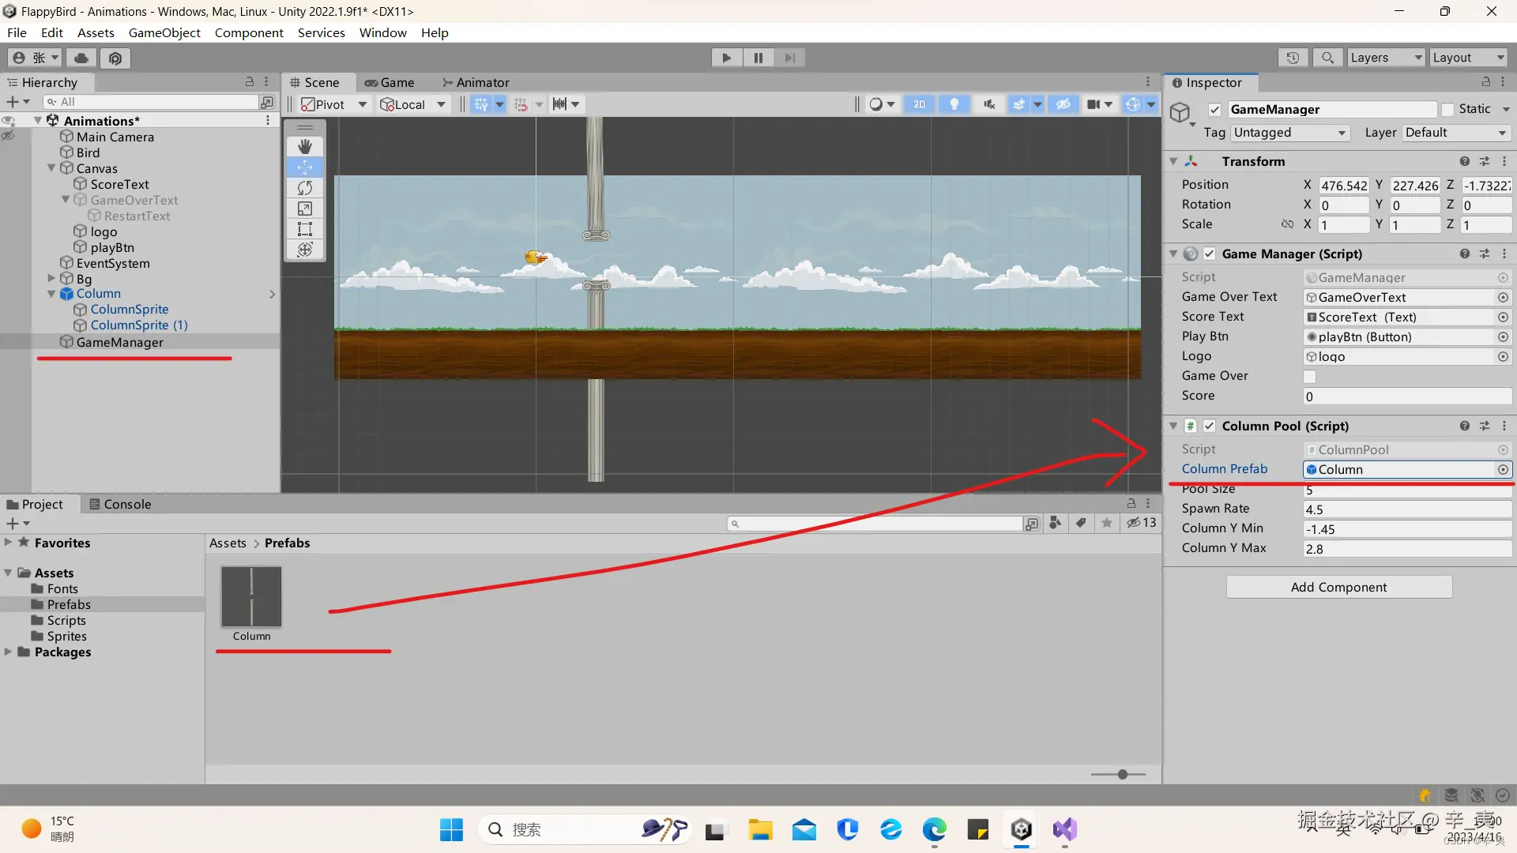
Task: Toggle the Static checkbox
Action: point(1447,110)
